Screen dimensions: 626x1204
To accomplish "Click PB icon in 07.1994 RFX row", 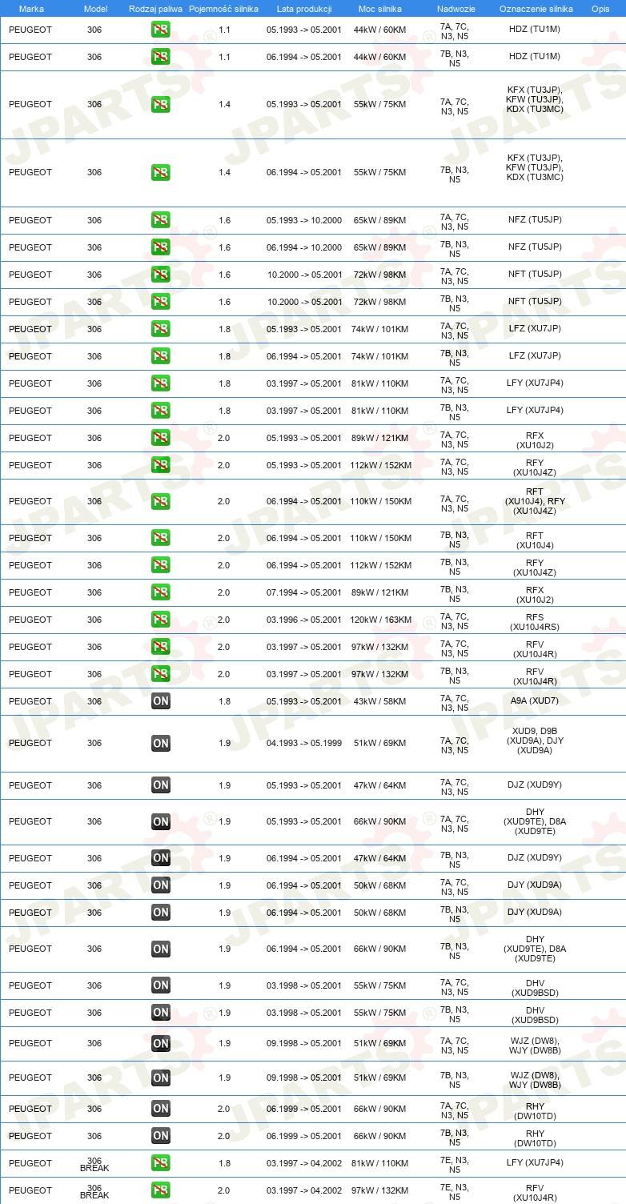I will [161, 592].
